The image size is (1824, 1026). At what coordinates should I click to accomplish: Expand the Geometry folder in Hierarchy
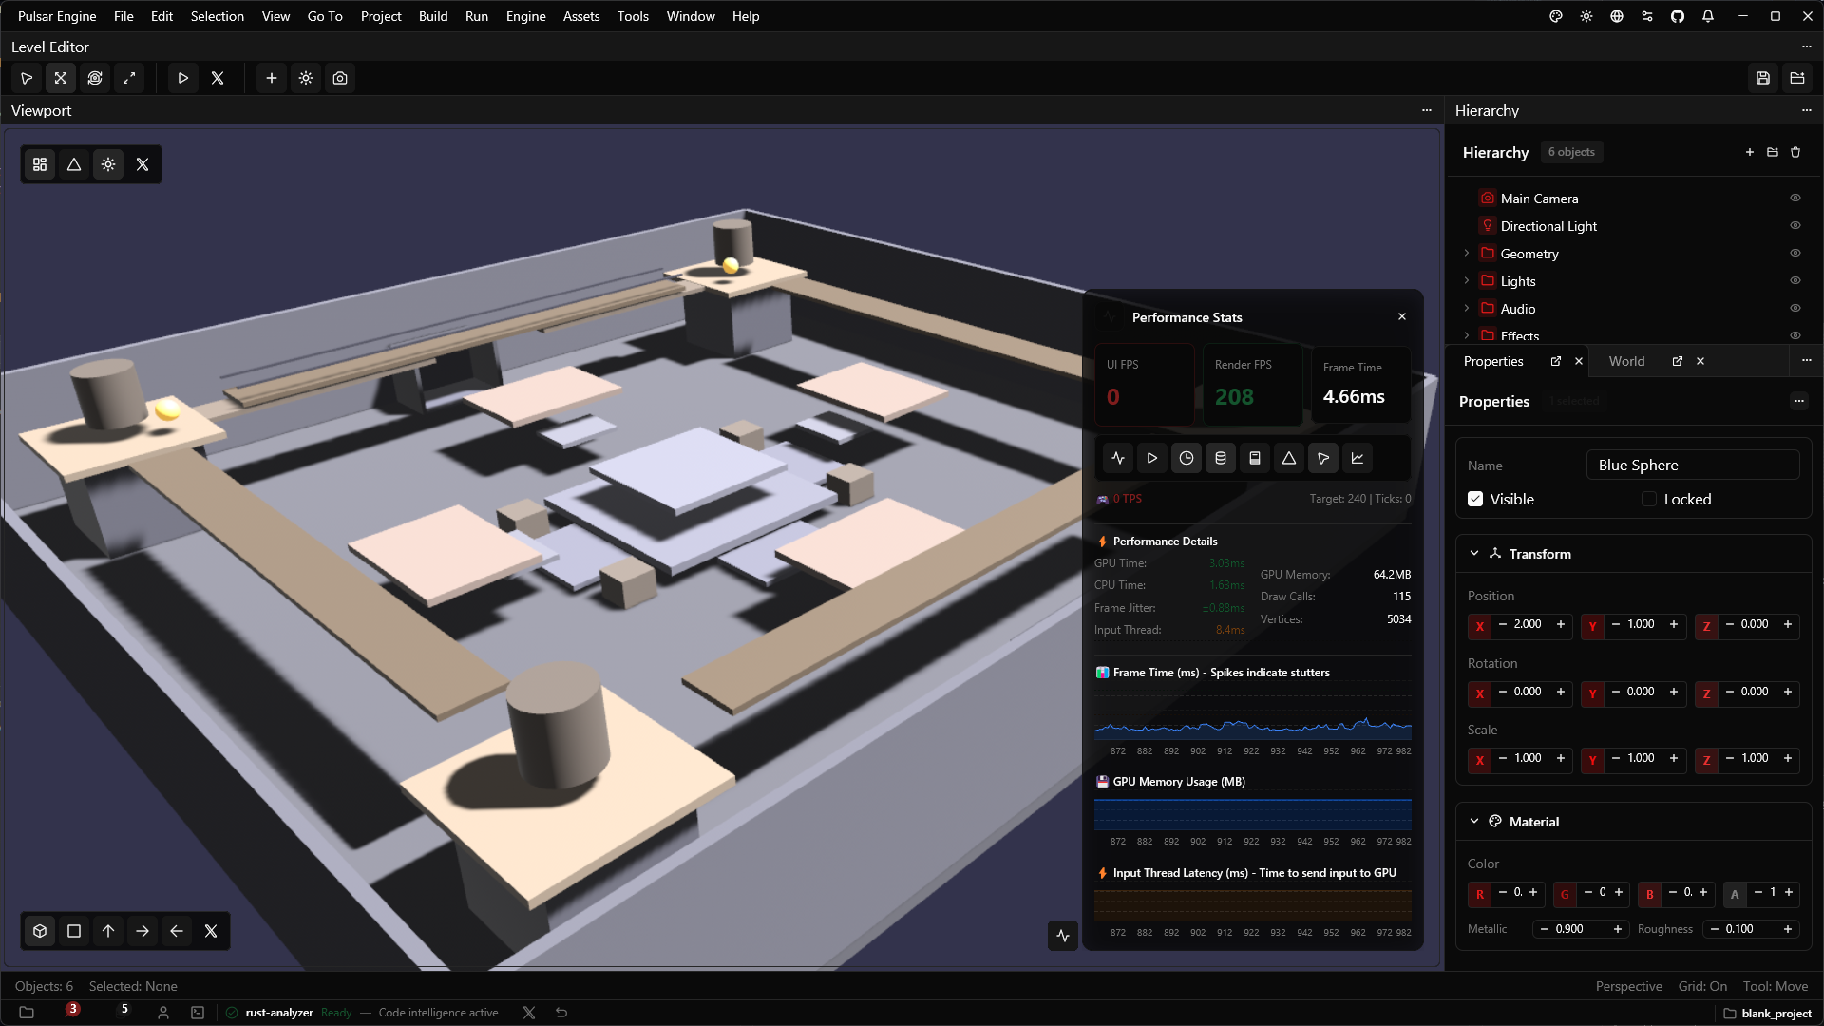[x=1467, y=253]
